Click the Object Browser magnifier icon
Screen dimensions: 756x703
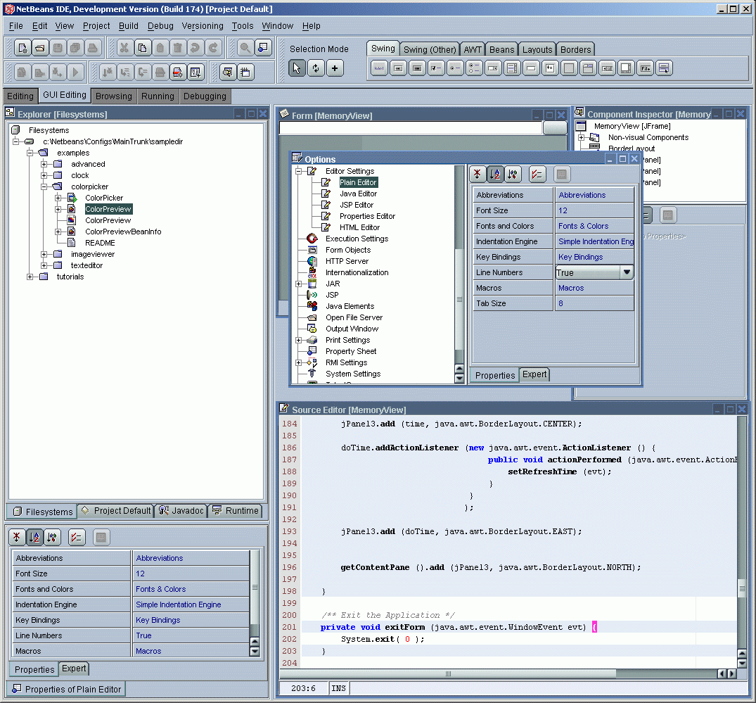(245, 48)
